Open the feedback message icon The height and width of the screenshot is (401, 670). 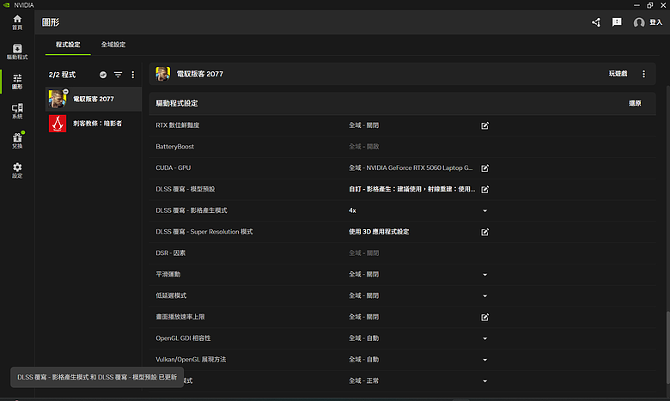pos(617,22)
